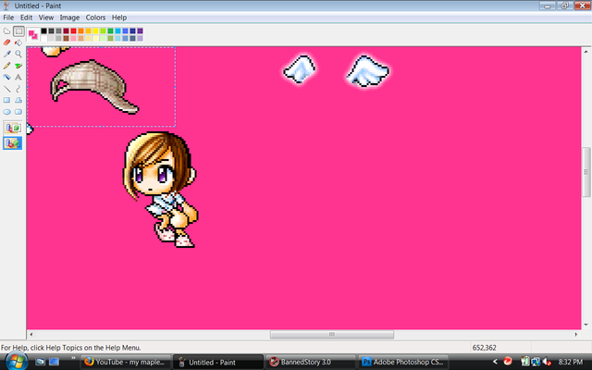This screenshot has width=592, height=370.
Task: Pick the yellow color swatch
Action: [x=95, y=31]
